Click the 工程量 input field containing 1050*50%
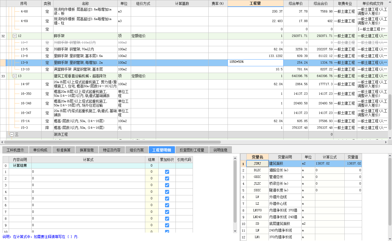 coord(255,63)
